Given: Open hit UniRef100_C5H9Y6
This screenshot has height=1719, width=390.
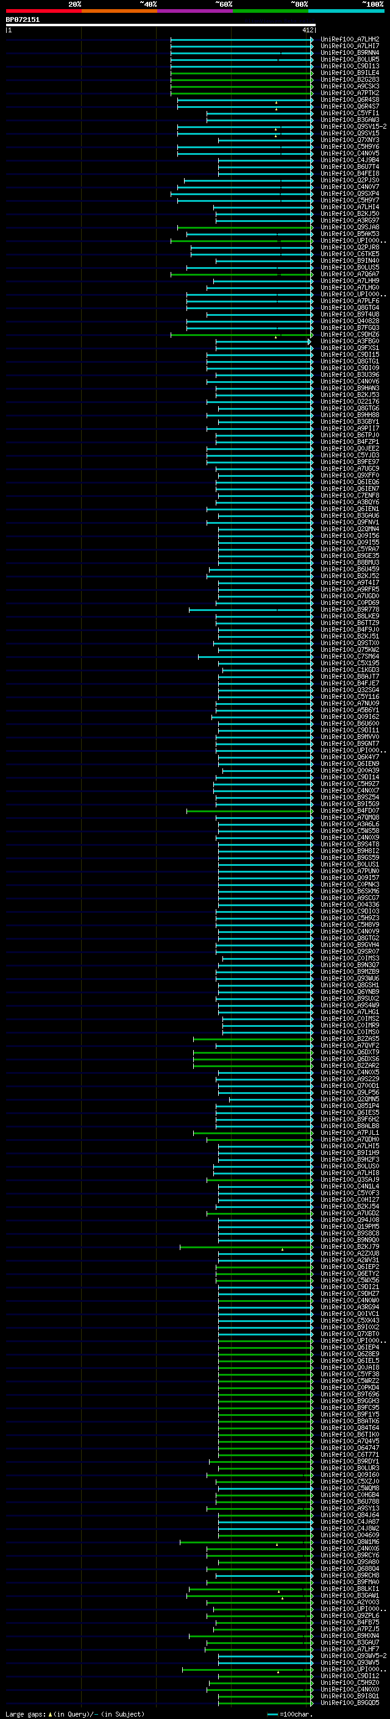Looking at the screenshot, I should (x=350, y=147).
